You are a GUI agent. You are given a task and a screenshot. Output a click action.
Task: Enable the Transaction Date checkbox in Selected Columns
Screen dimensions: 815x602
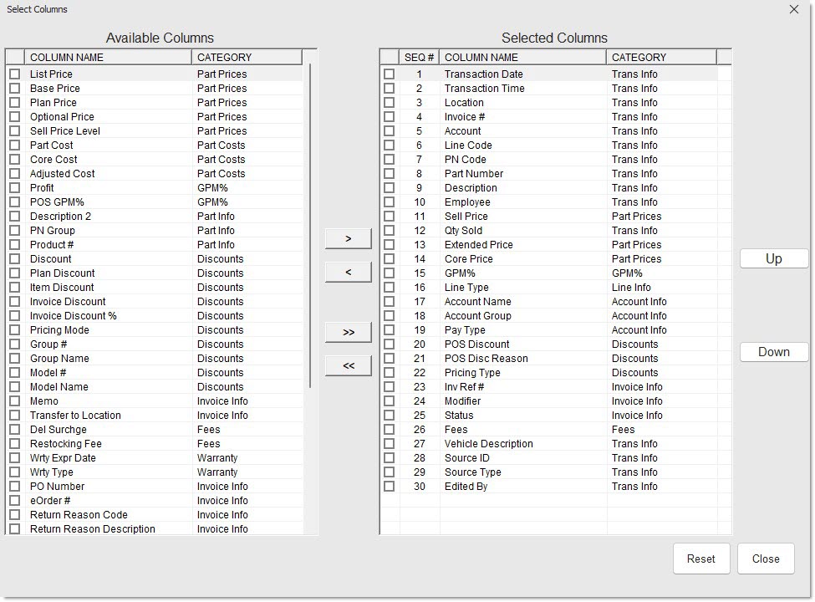tap(389, 74)
